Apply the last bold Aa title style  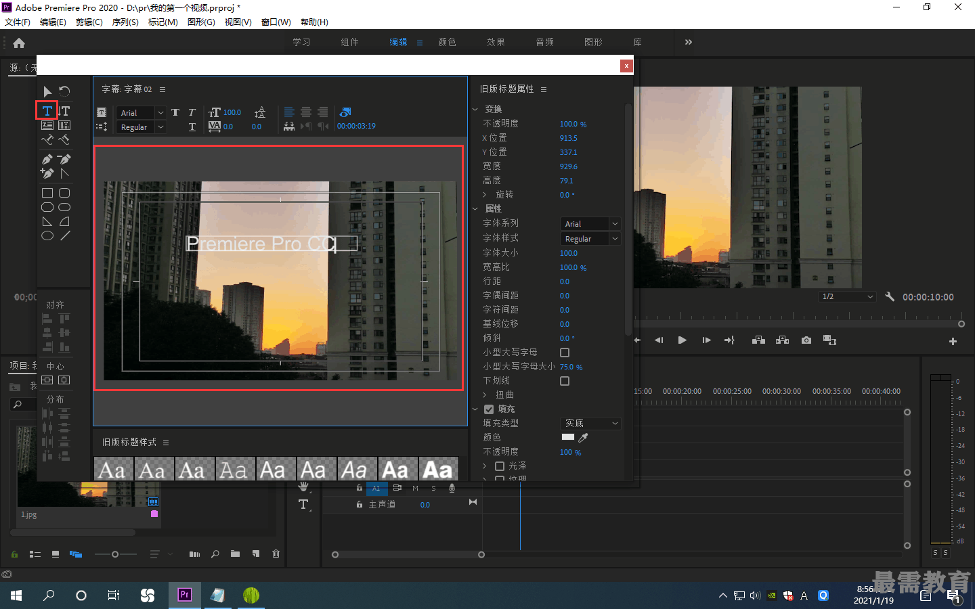pyautogui.click(x=438, y=469)
